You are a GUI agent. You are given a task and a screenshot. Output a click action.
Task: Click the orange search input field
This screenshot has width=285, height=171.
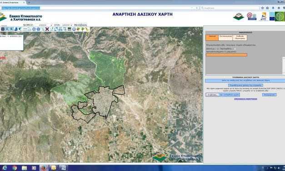click(226, 55)
